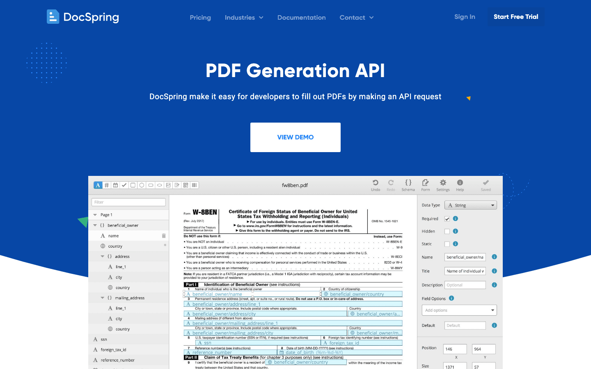Open the Schema curly-braces icon
Screen dimensions: 591x369
[x=408, y=183]
